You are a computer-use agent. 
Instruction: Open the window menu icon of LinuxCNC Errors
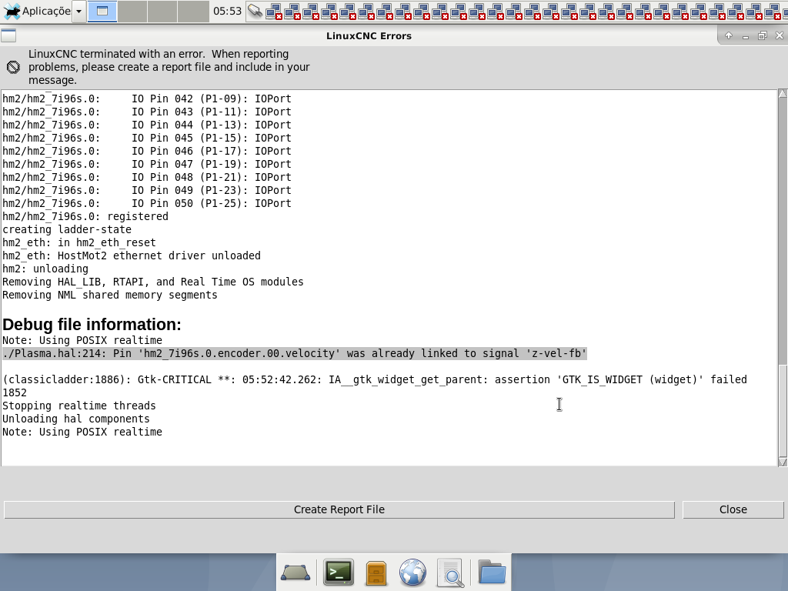8,35
